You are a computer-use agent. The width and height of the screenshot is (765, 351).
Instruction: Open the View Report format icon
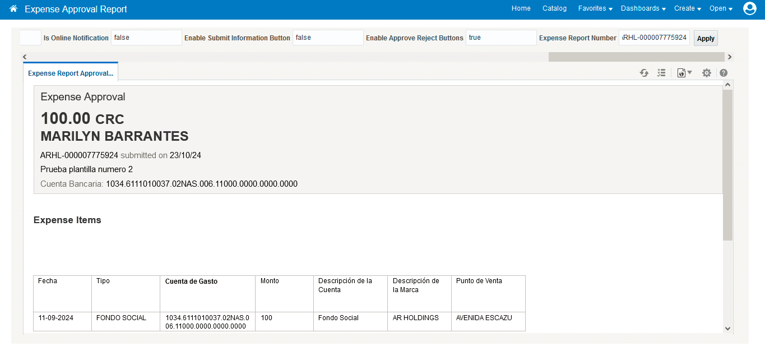(x=684, y=73)
